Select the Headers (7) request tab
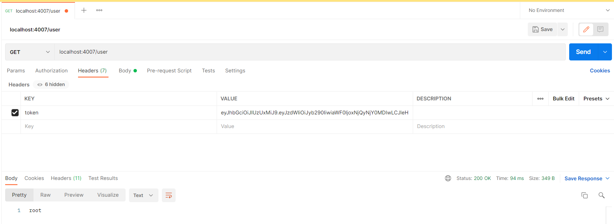614x224 pixels. pos(92,71)
